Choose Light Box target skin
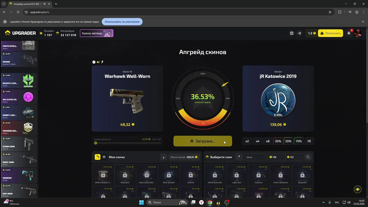The image size is (368, 207). (x=236, y=175)
